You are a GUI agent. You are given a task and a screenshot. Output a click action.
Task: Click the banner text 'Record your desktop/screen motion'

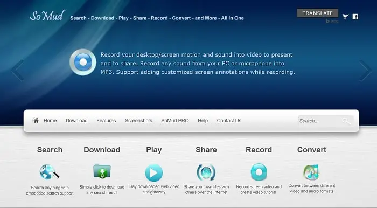[150, 54]
